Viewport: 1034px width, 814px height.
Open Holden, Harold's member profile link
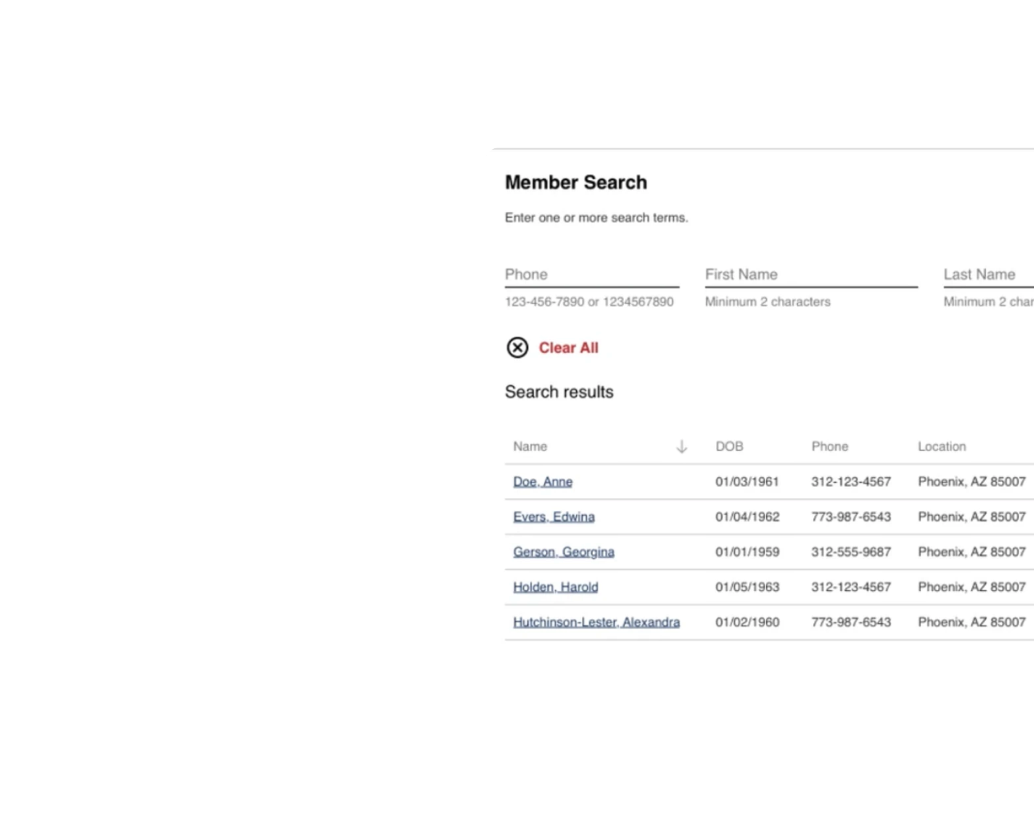556,588
